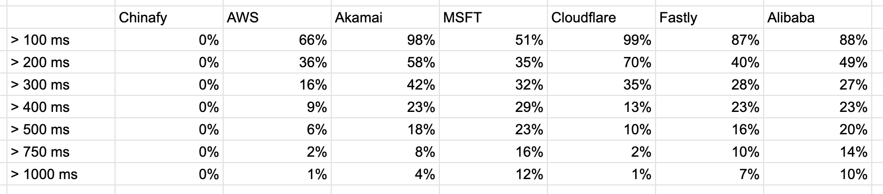Click the Alibaba header cell
The image size is (883, 194).
click(x=817, y=18)
